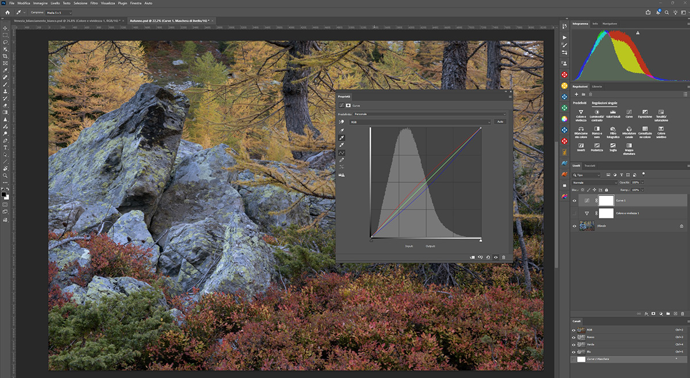Open the RGB channel dropdown in Curves
This screenshot has width=690, height=378.
(420, 122)
